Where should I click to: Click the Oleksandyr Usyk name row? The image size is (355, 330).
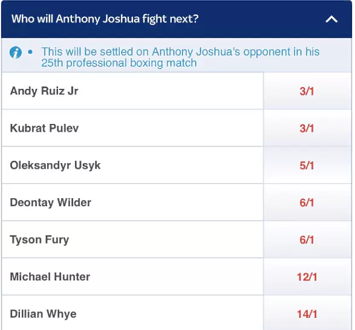click(x=132, y=165)
